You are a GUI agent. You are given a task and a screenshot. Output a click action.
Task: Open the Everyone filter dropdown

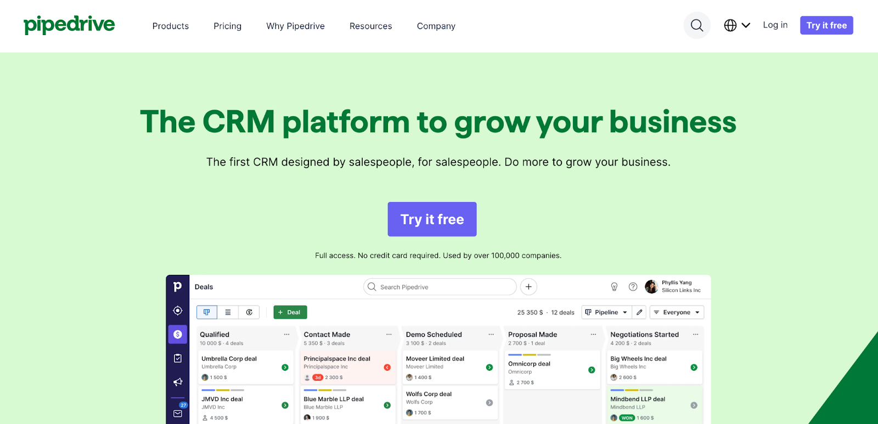coord(677,312)
